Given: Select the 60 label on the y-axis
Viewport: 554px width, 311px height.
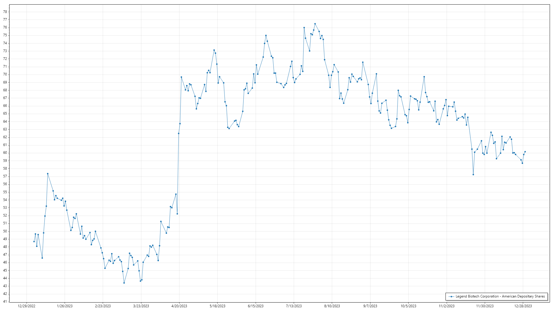Looking at the screenshot, I should click(5, 153).
